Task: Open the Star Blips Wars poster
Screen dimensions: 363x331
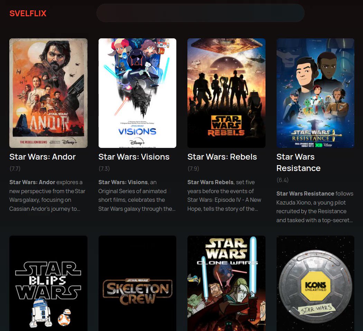Action: [x=48, y=283]
